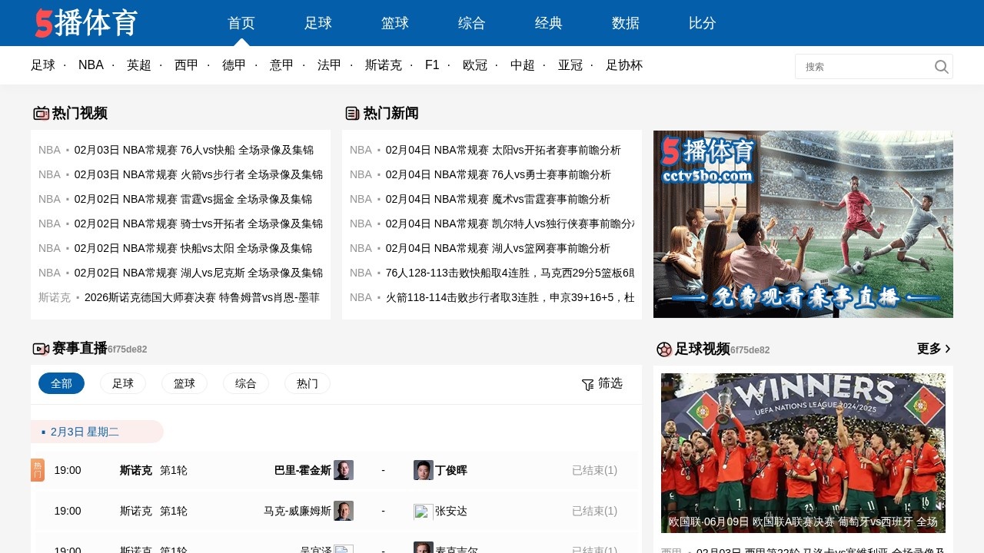
Task: Click the 搜索 search input field
Action: pyautogui.click(x=865, y=67)
